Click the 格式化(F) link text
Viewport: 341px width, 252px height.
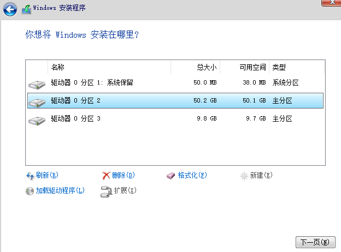[x=193, y=176]
